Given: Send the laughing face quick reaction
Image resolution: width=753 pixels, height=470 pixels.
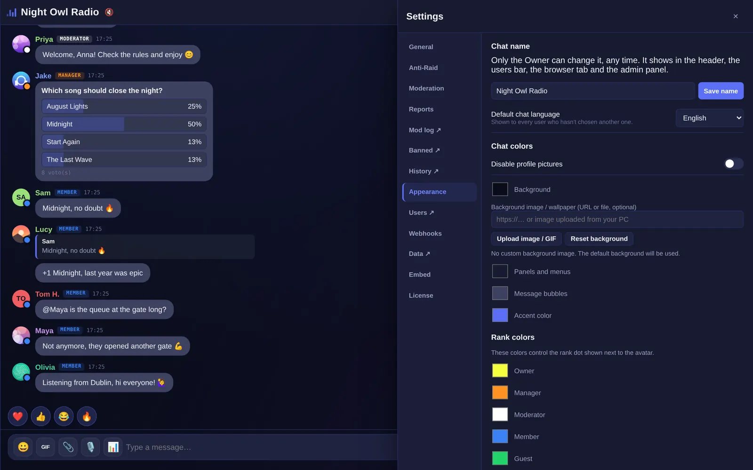Looking at the screenshot, I should (x=64, y=416).
